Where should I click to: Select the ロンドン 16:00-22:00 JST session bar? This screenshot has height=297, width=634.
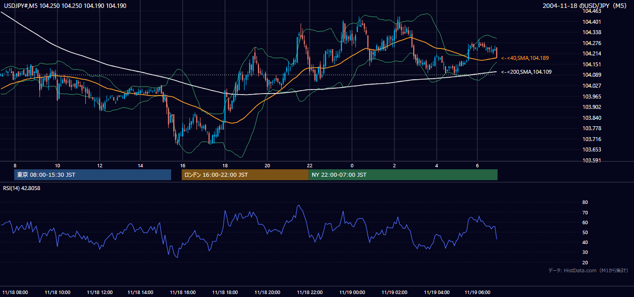245,175
